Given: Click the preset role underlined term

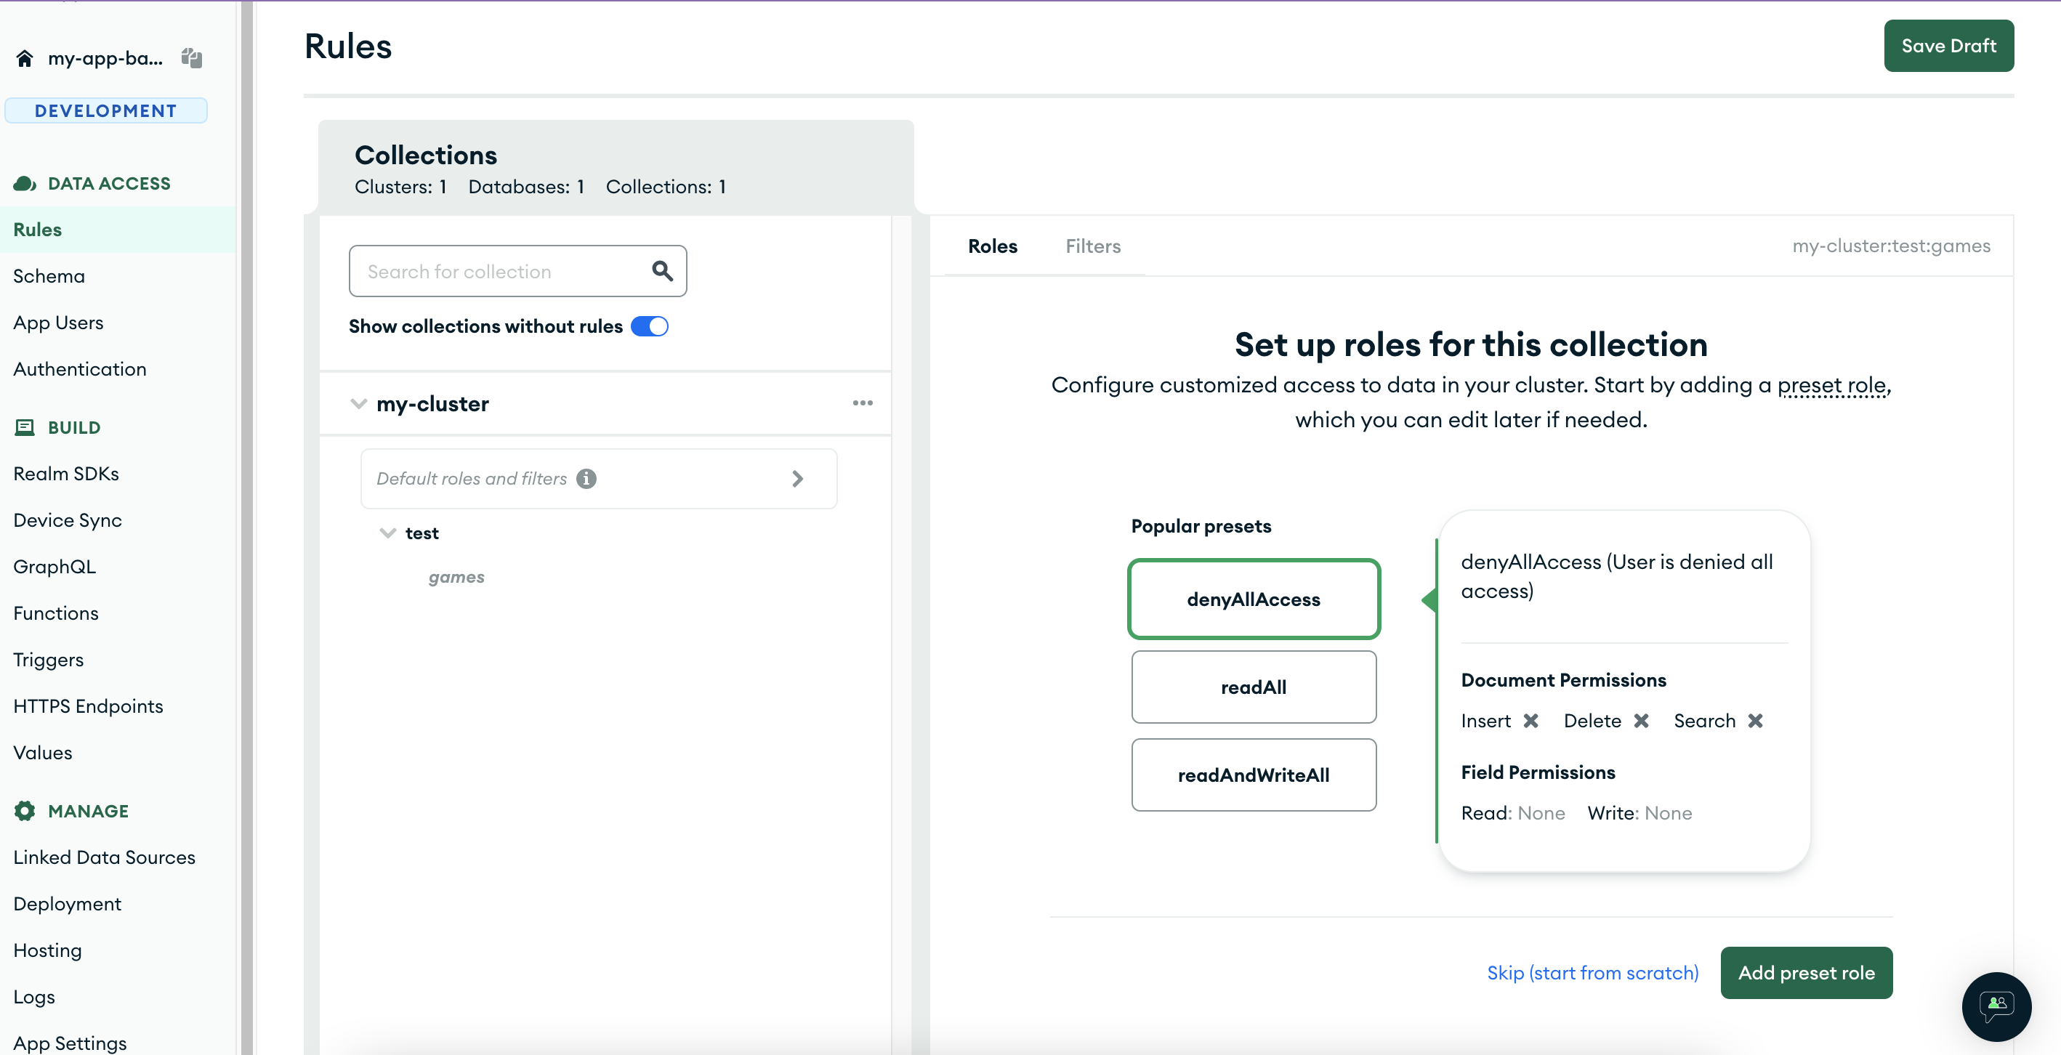Looking at the screenshot, I should click(1831, 386).
